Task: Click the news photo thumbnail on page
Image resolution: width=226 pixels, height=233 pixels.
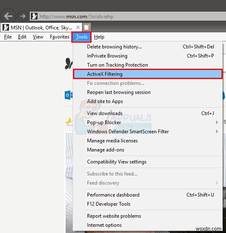Action: coord(69,183)
